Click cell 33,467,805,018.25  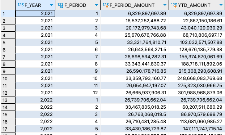[x=135, y=107]
